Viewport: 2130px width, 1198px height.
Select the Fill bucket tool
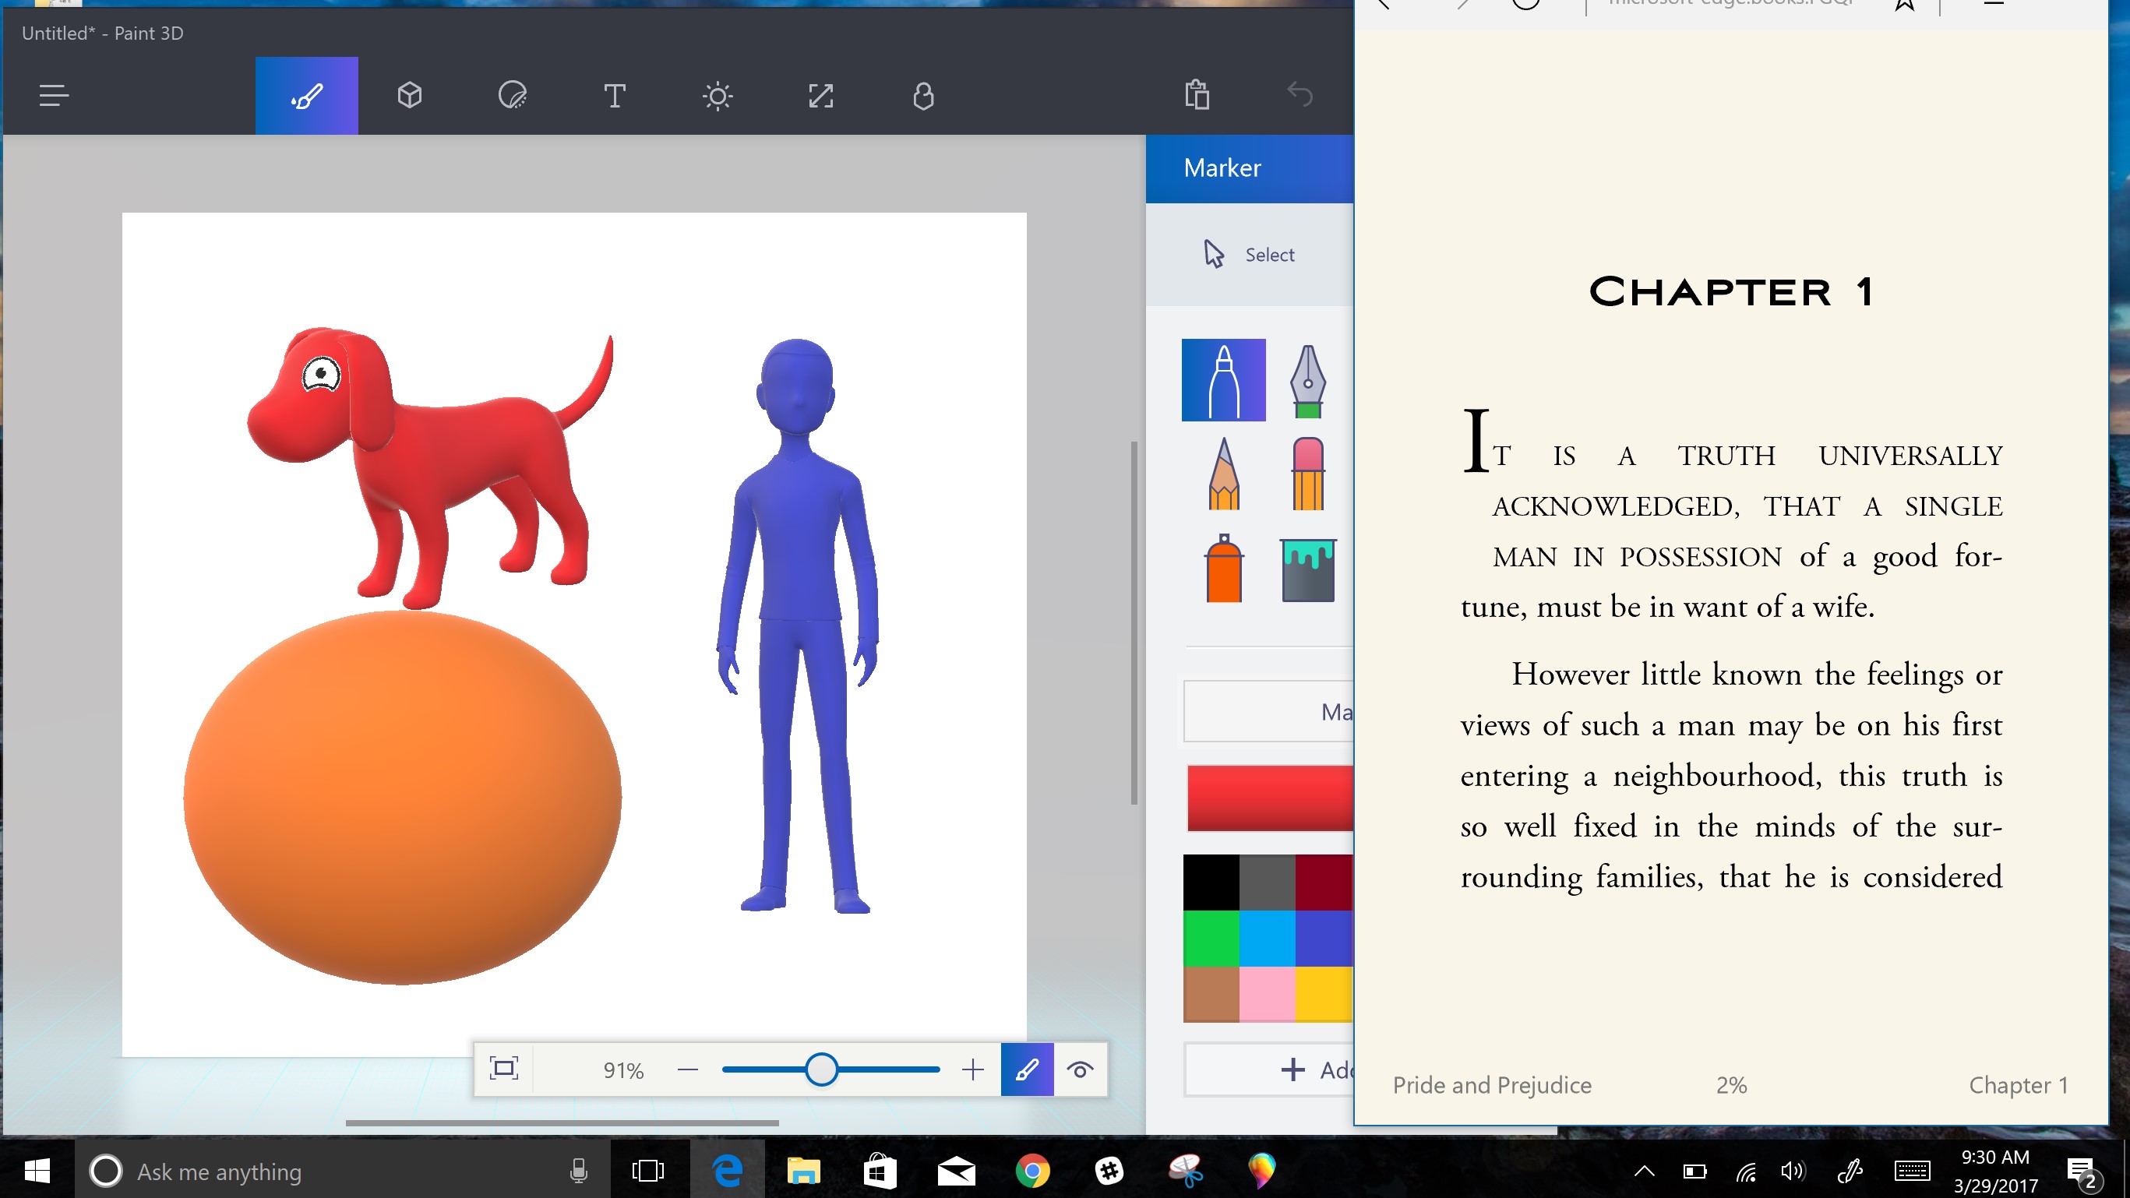(1308, 569)
